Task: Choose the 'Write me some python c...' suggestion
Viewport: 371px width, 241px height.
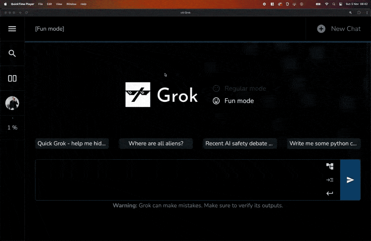Action: (x=324, y=143)
